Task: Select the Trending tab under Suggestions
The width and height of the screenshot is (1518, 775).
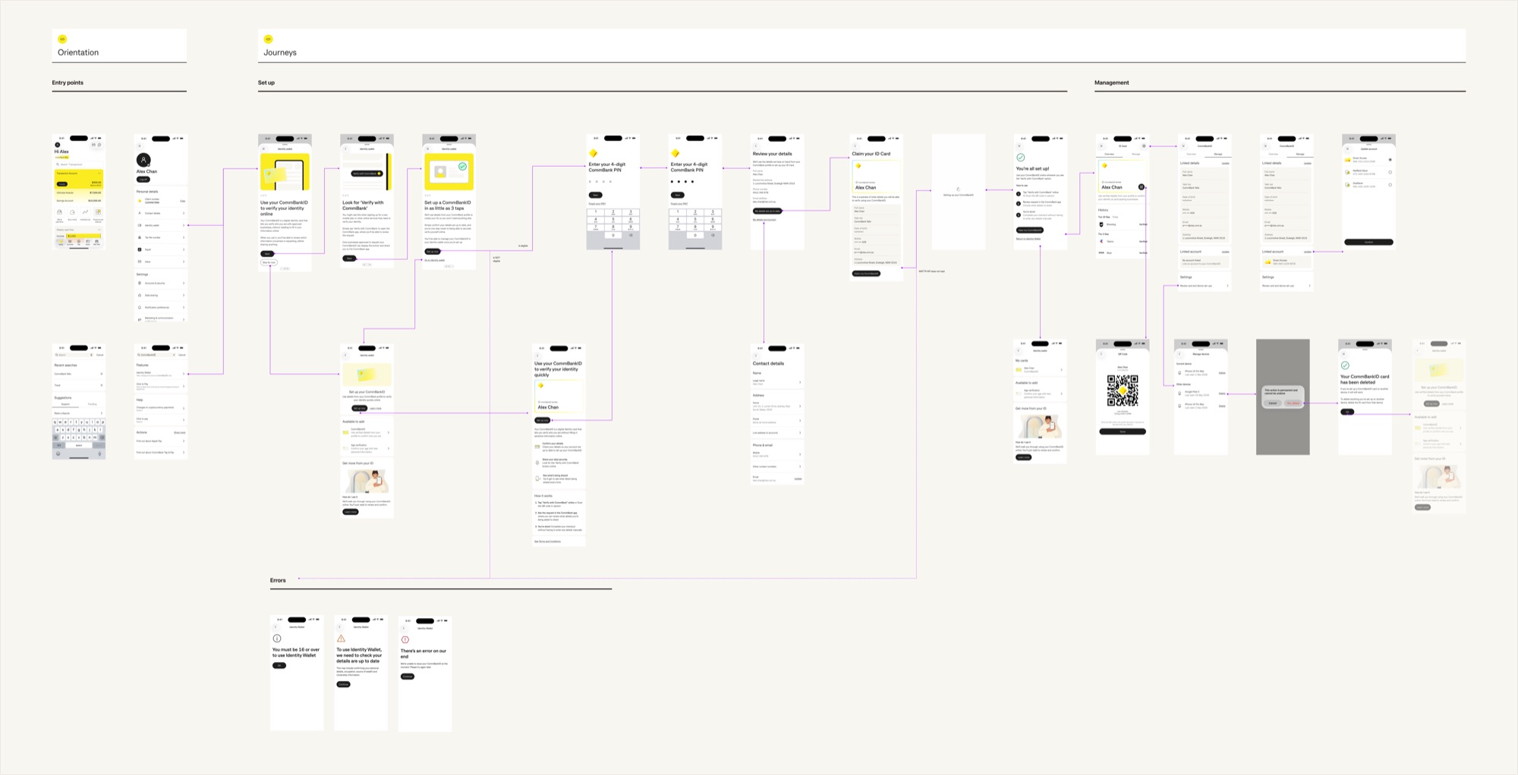Action: click(92, 404)
